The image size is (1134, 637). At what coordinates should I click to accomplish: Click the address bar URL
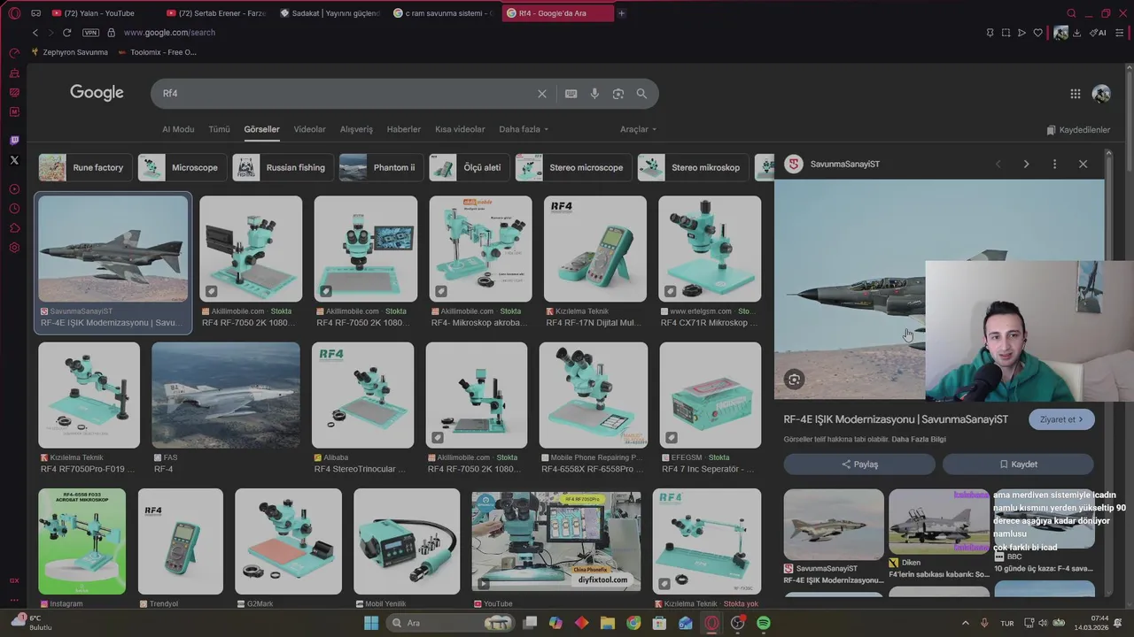tap(169, 33)
